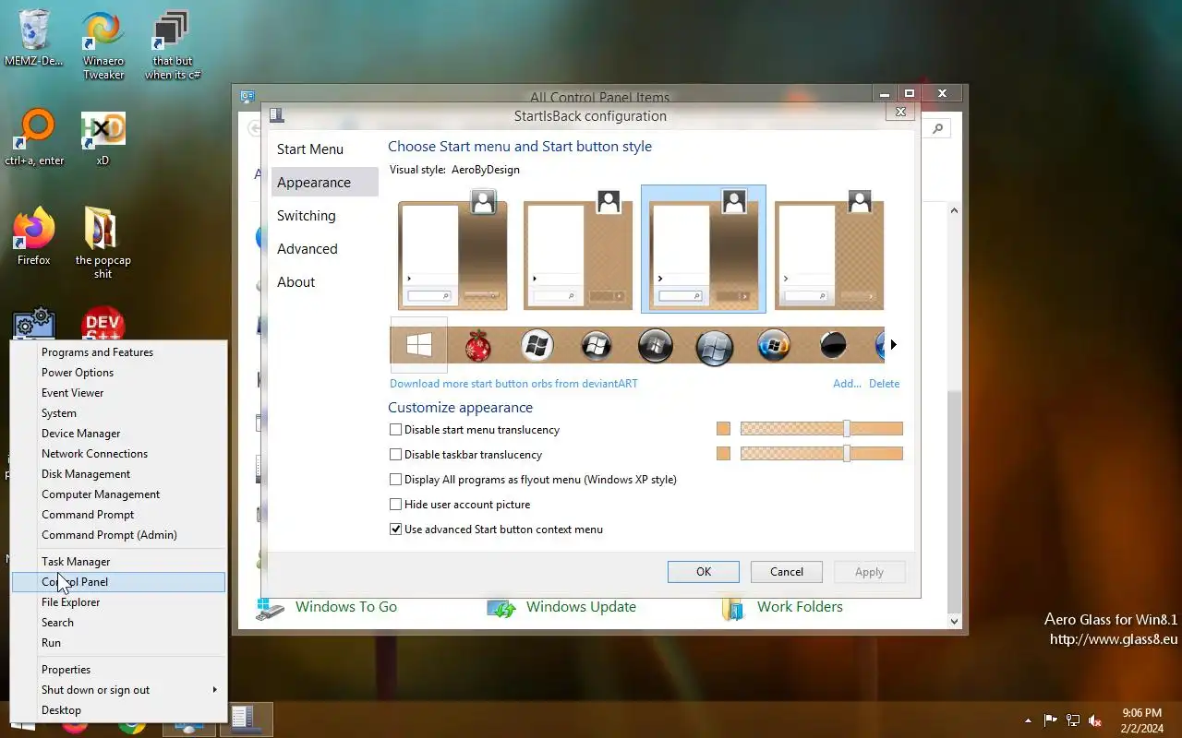Open network status icon in system tray
The image size is (1182, 738).
[1073, 720]
